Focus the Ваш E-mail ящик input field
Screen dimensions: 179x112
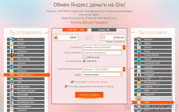[102, 53]
